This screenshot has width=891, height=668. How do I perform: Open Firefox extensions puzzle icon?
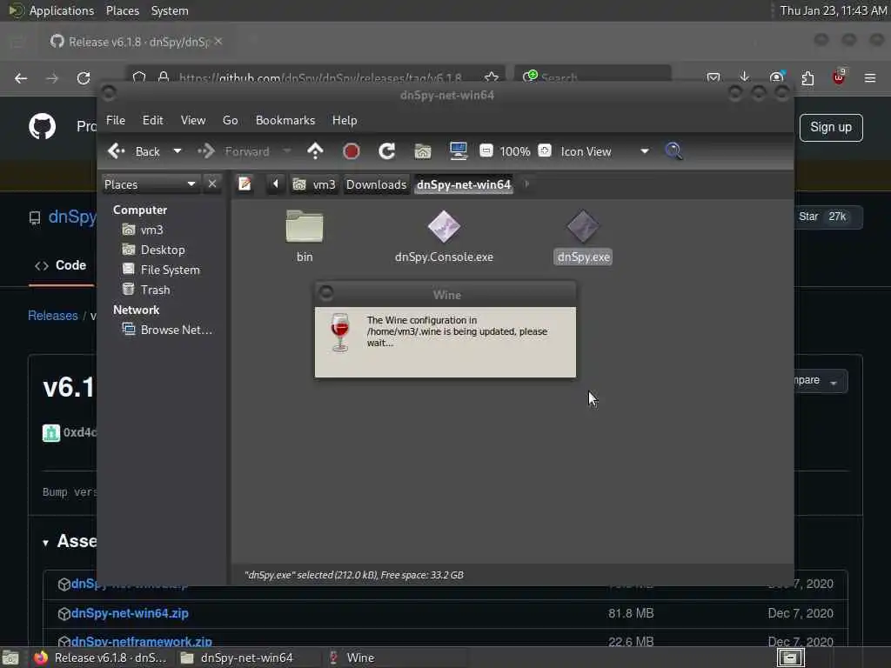click(x=807, y=77)
